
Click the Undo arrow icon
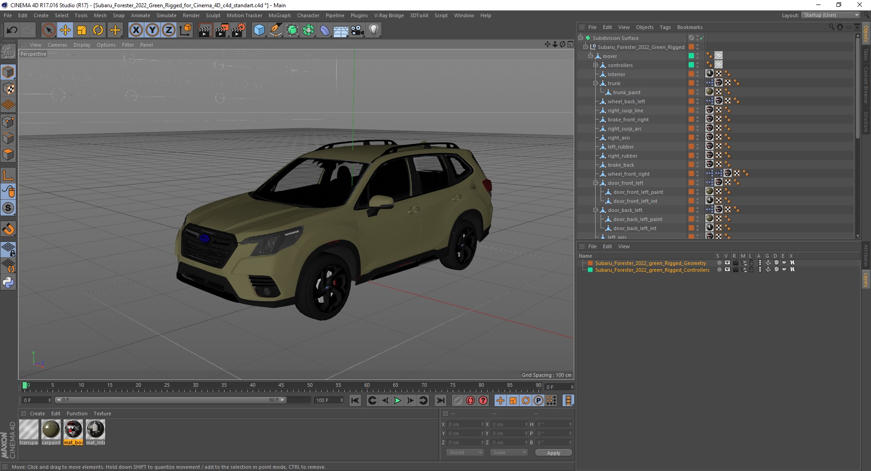(x=12, y=30)
